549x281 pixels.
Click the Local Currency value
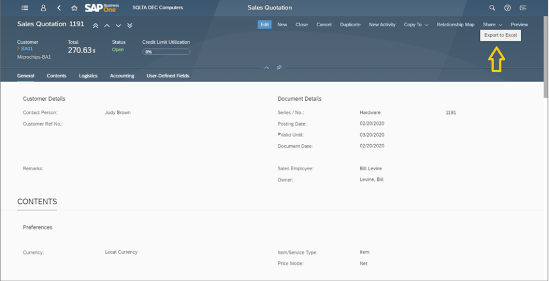[121, 252]
